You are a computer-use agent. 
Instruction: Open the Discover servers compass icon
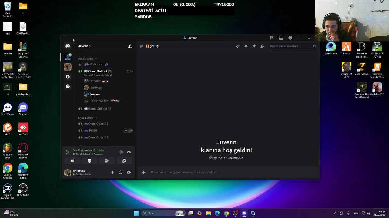coord(67,86)
